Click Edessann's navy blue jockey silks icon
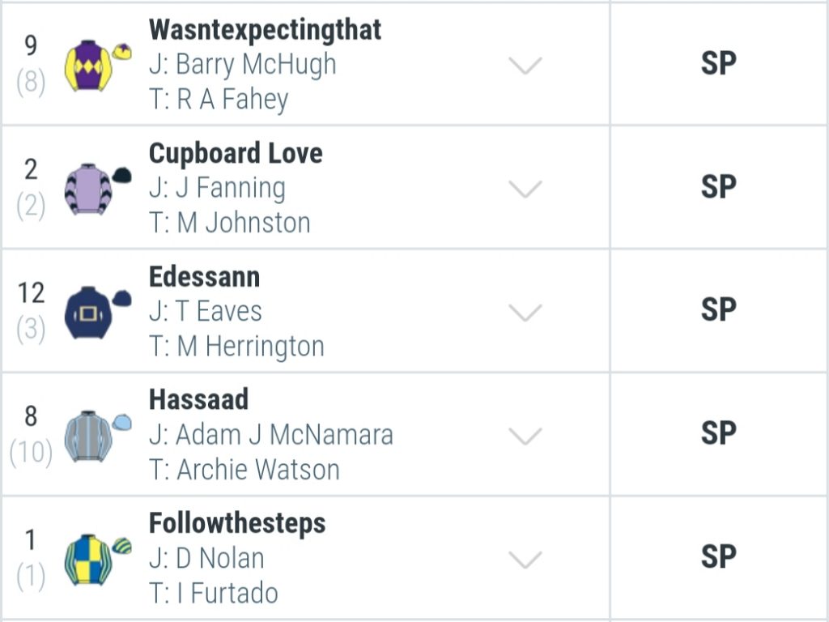The image size is (829, 622). click(x=98, y=313)
